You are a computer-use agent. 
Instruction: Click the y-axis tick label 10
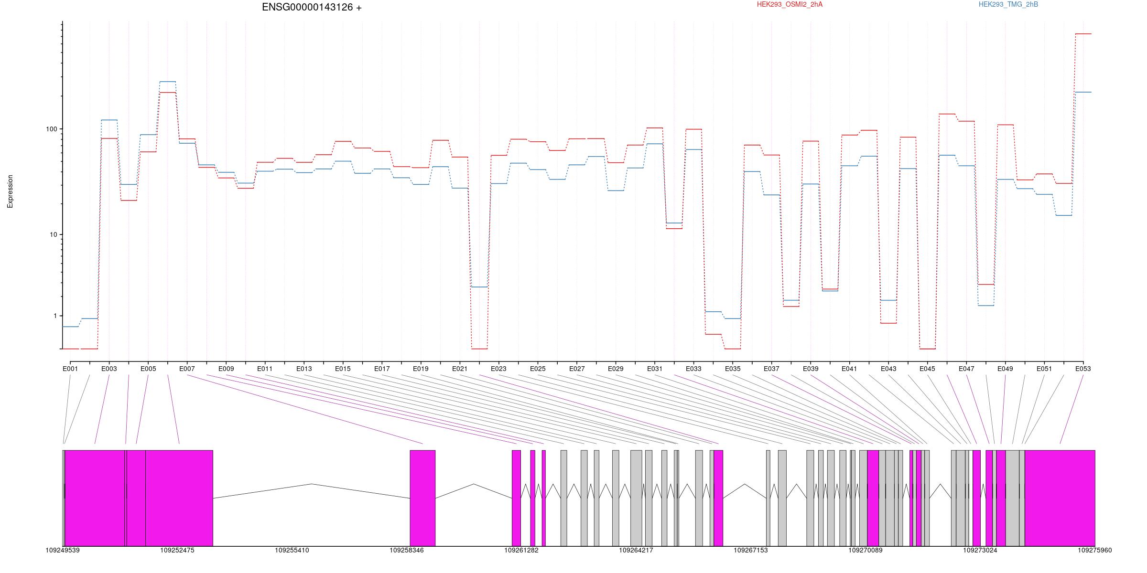[x=53, y=234]
